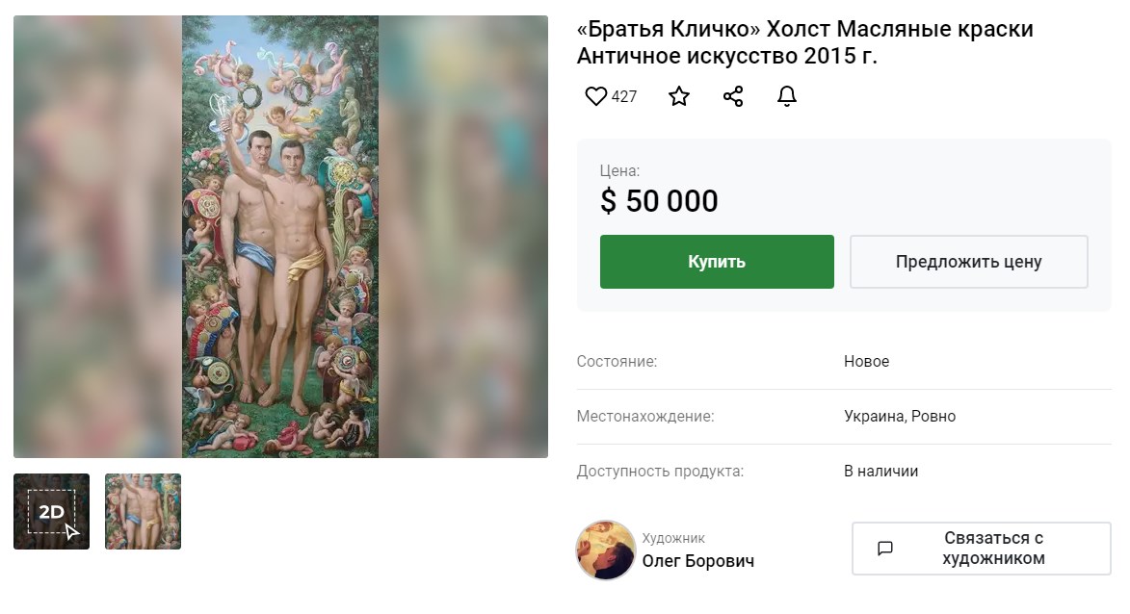Click the price $ 50 000
This screenshot has height=614, width=1130.
659,201
